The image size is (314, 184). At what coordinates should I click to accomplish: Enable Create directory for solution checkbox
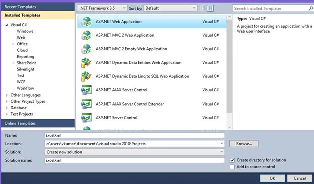pyautogui.click(x=232, y=160)
